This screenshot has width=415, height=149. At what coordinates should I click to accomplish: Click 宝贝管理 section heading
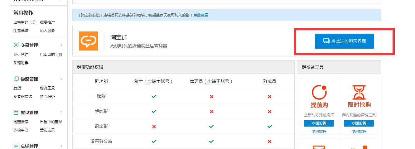[x=29, y=113]
